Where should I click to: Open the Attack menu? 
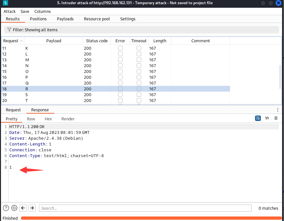(x=10, y=11)
